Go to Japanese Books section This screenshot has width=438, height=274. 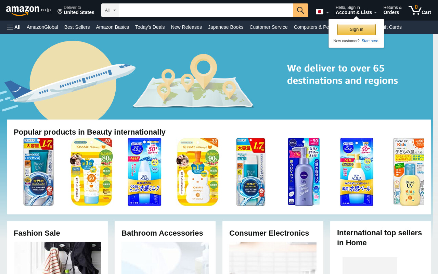pyautogui.click(x=226, y=27)
